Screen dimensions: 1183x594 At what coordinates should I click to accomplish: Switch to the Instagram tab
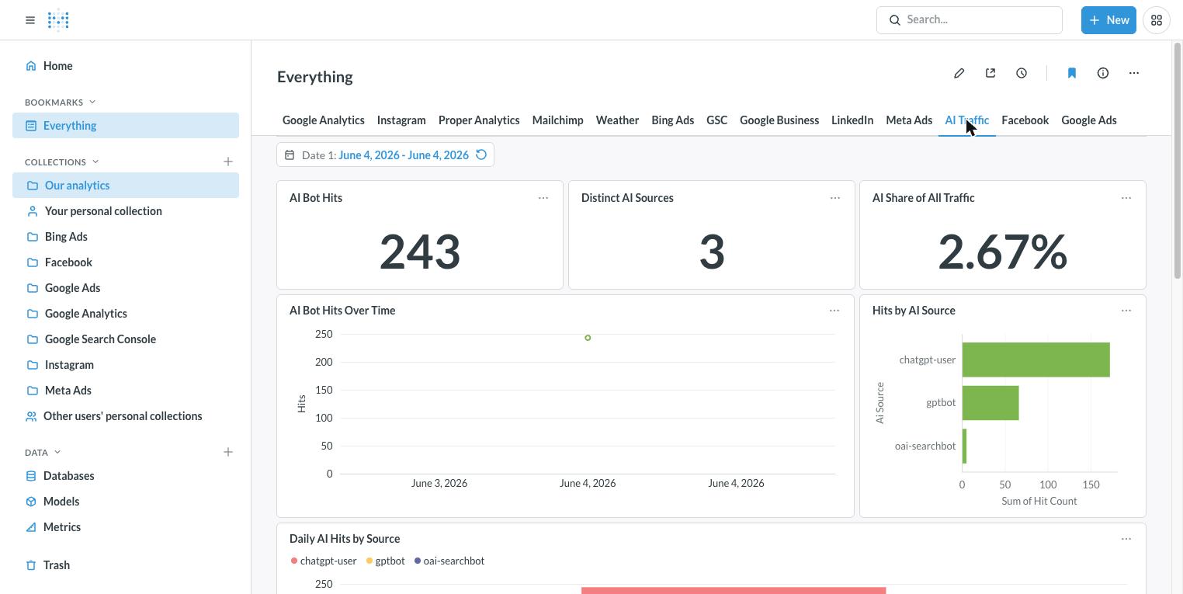(401, 120)
